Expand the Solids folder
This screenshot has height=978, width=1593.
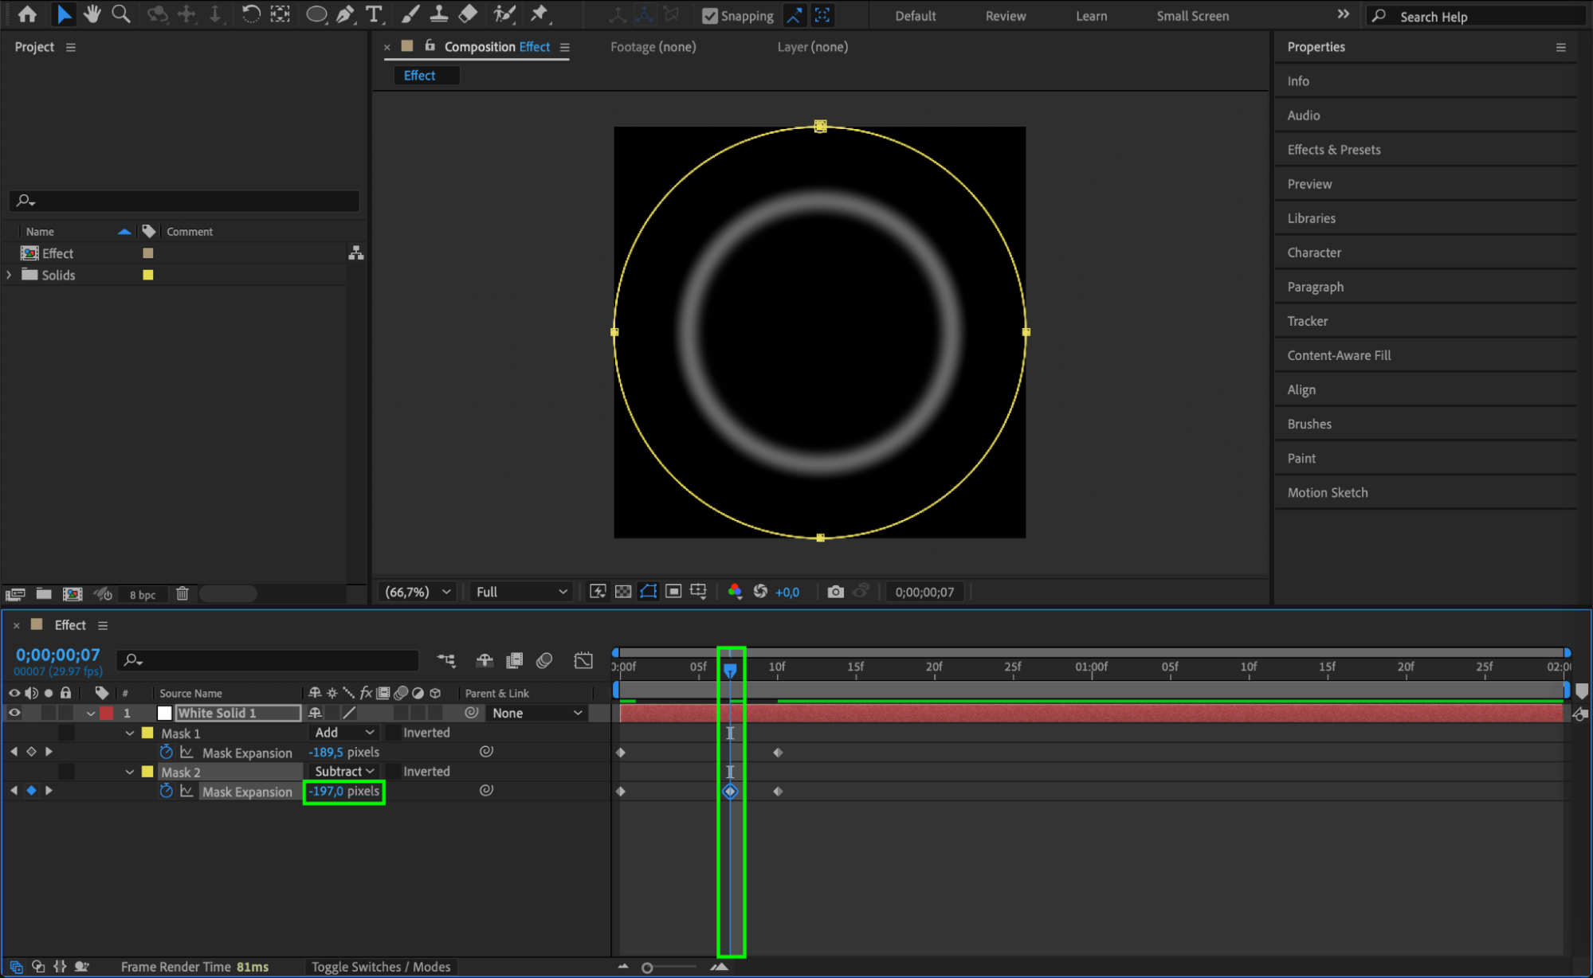click(x=9, y=275)
